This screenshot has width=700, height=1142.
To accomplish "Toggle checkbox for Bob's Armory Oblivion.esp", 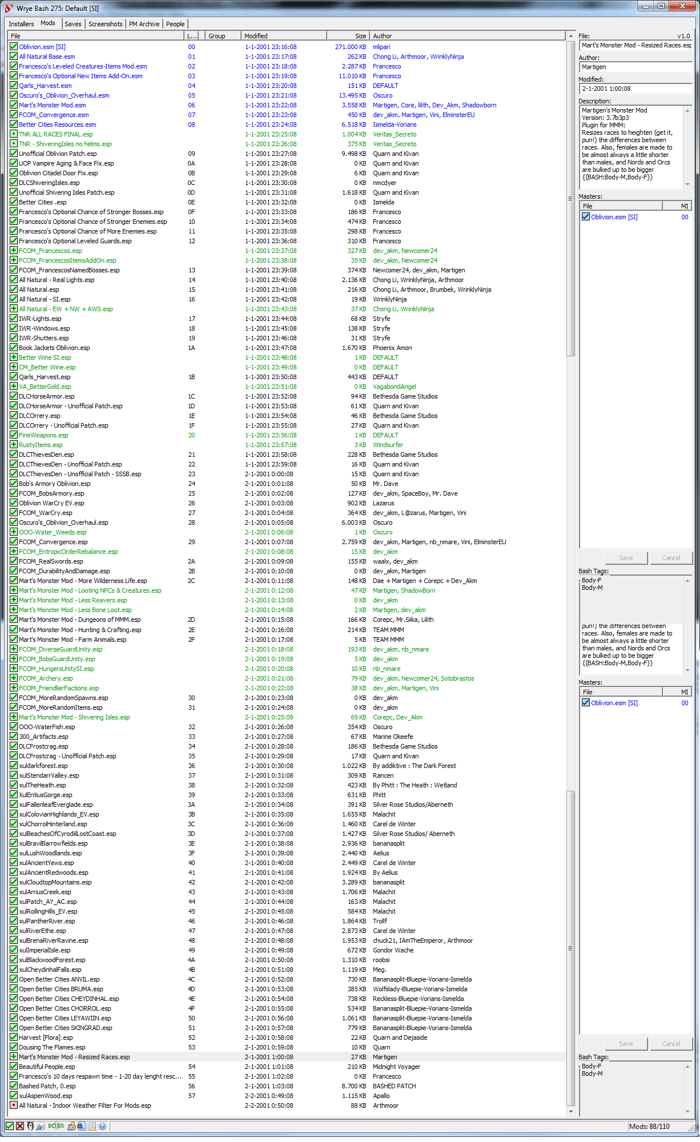I will pos(14,484).
